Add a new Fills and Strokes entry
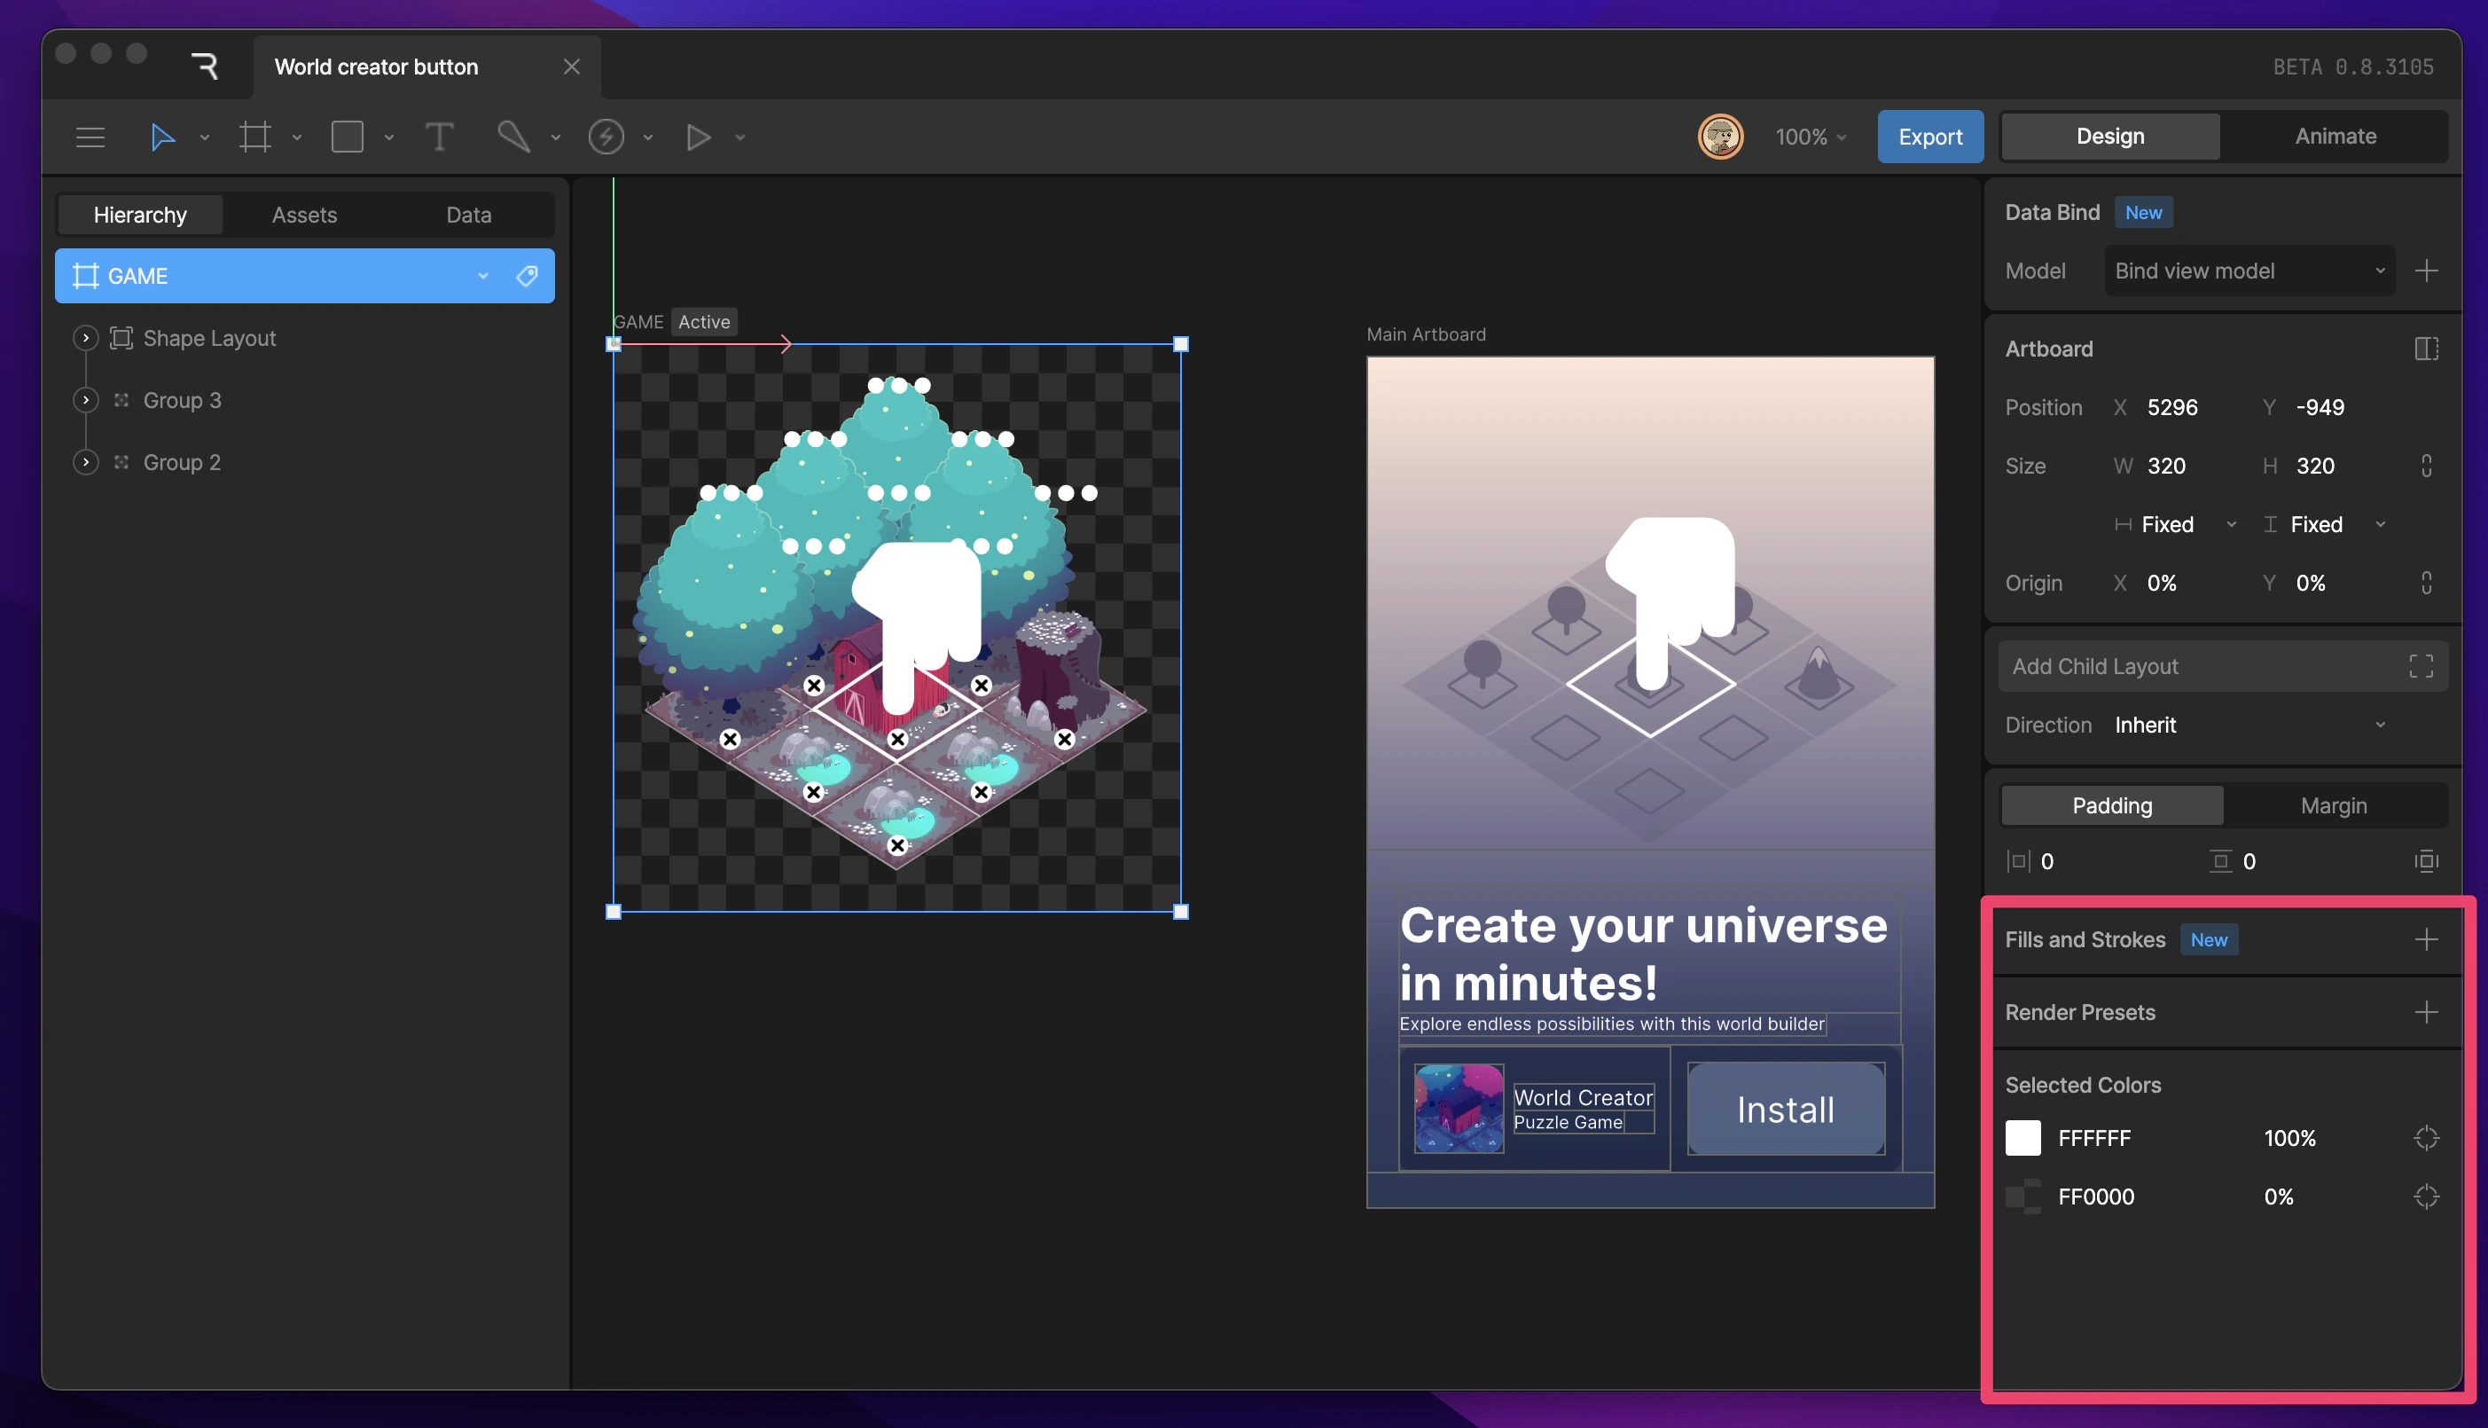The image size is (2488, 1428). pyautogui.click(x=2425, y=939)
